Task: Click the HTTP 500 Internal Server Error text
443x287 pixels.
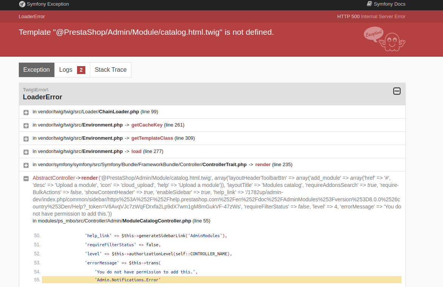Action: pos(371,17)
